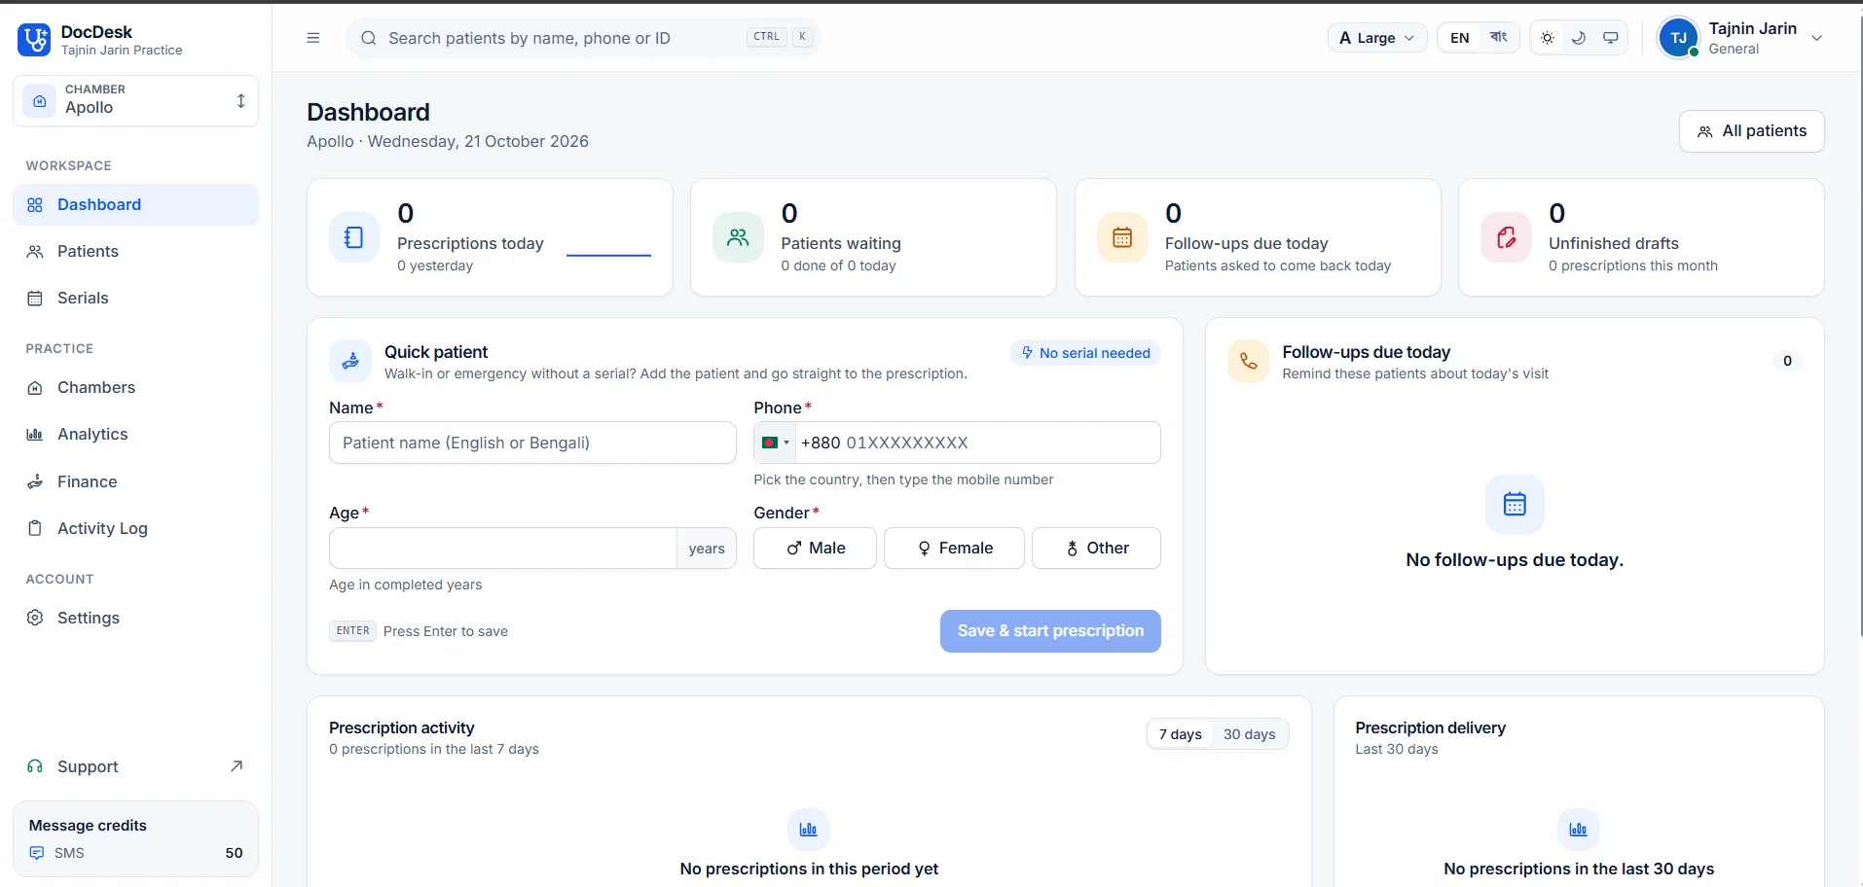The width and height of the screenshot is (1863, 887).
Task: Click the SMS message icon under Message credits
Action: tap(37, 853)
